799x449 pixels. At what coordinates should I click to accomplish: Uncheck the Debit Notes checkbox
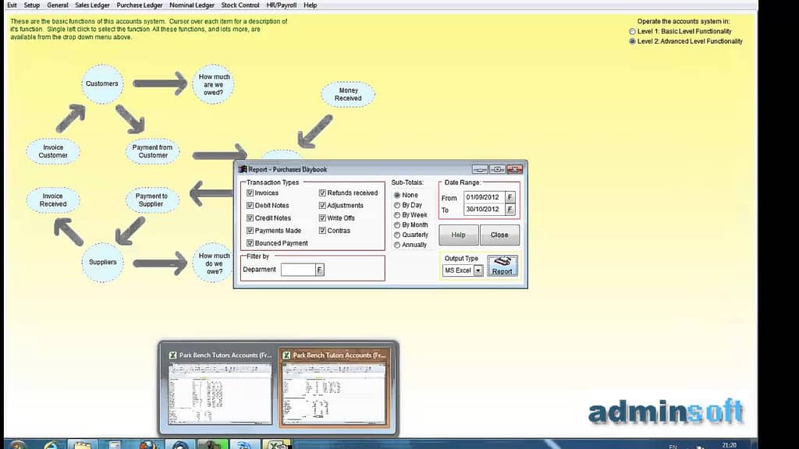(250, 206)
